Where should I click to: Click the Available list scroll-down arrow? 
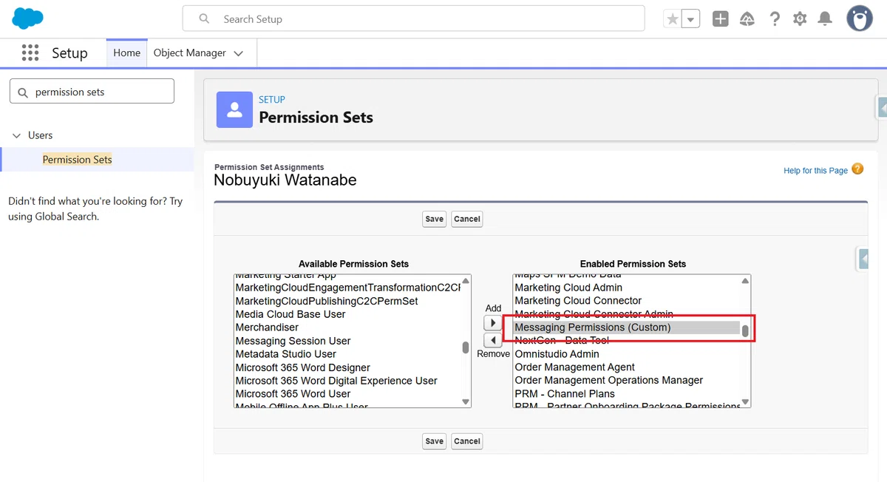466,402
